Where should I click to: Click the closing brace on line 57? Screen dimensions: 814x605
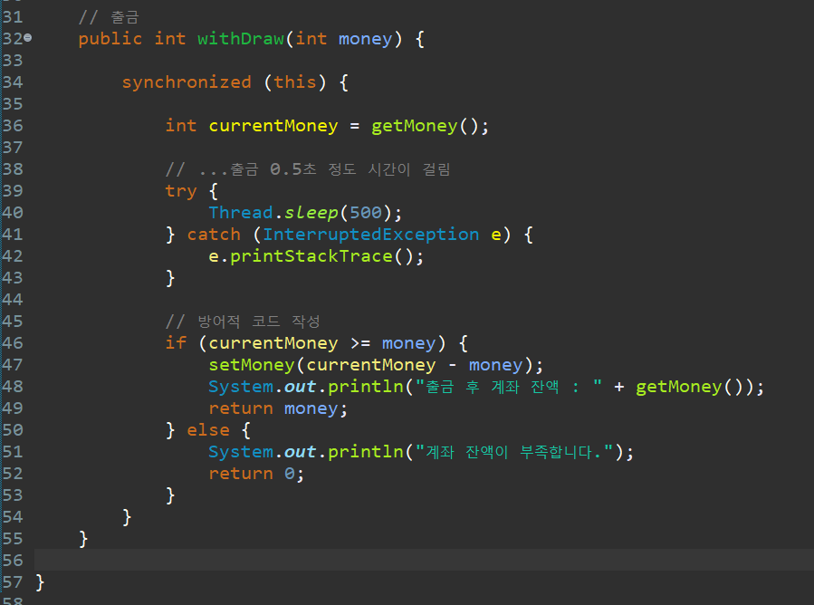40,582
